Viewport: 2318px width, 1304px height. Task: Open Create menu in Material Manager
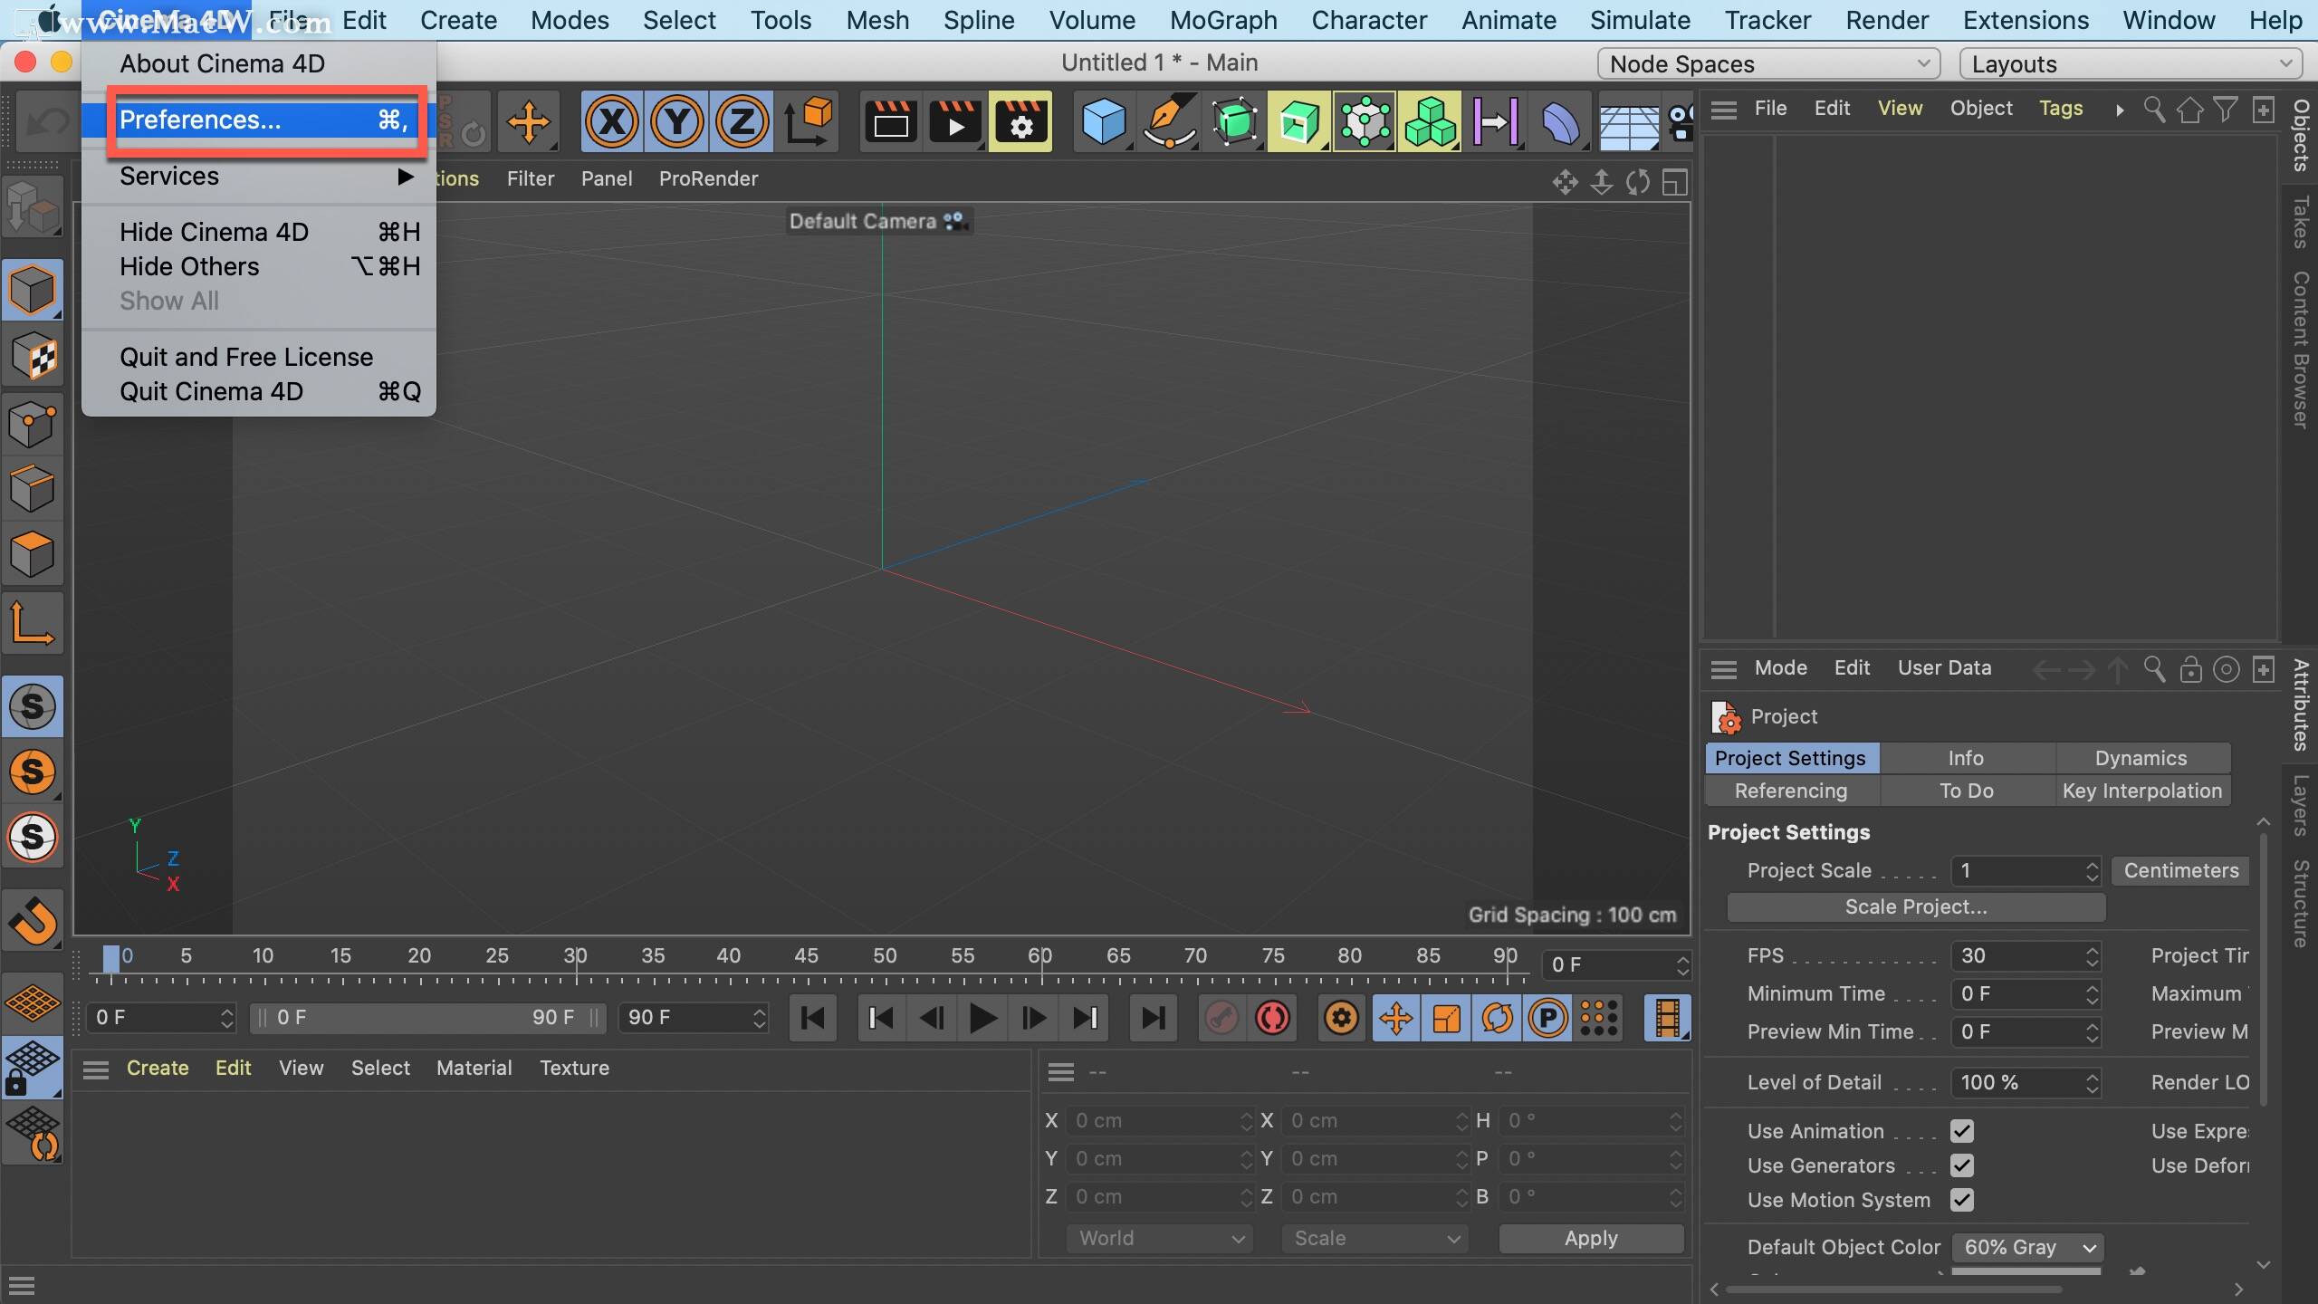tap(158, 1068)
